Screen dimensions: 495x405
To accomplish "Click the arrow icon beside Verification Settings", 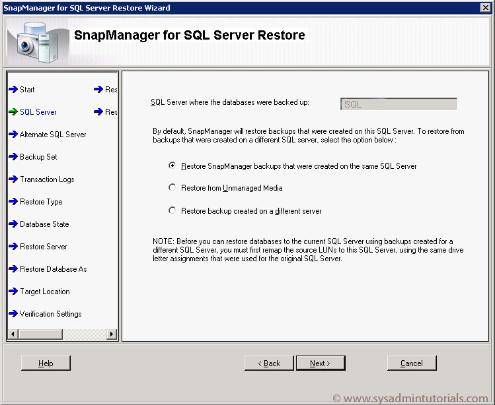I will click(x=13, y=314).
